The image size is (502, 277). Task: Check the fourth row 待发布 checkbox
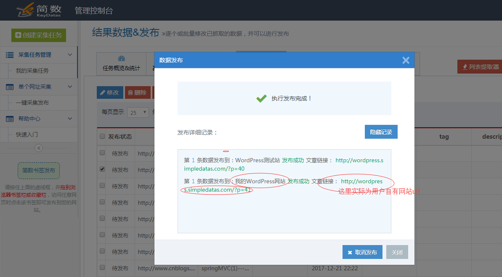point(102,202)
